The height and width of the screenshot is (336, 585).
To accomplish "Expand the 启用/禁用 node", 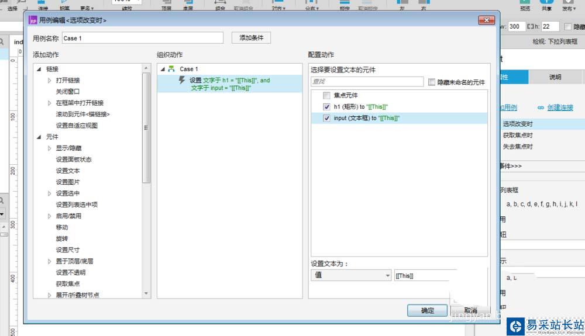I will (x=49, y=216).
